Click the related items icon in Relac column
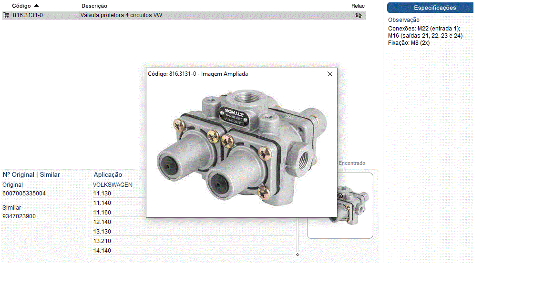Viewport: 534px width, 285px height. pyautogui.click(x=359, y=15)
